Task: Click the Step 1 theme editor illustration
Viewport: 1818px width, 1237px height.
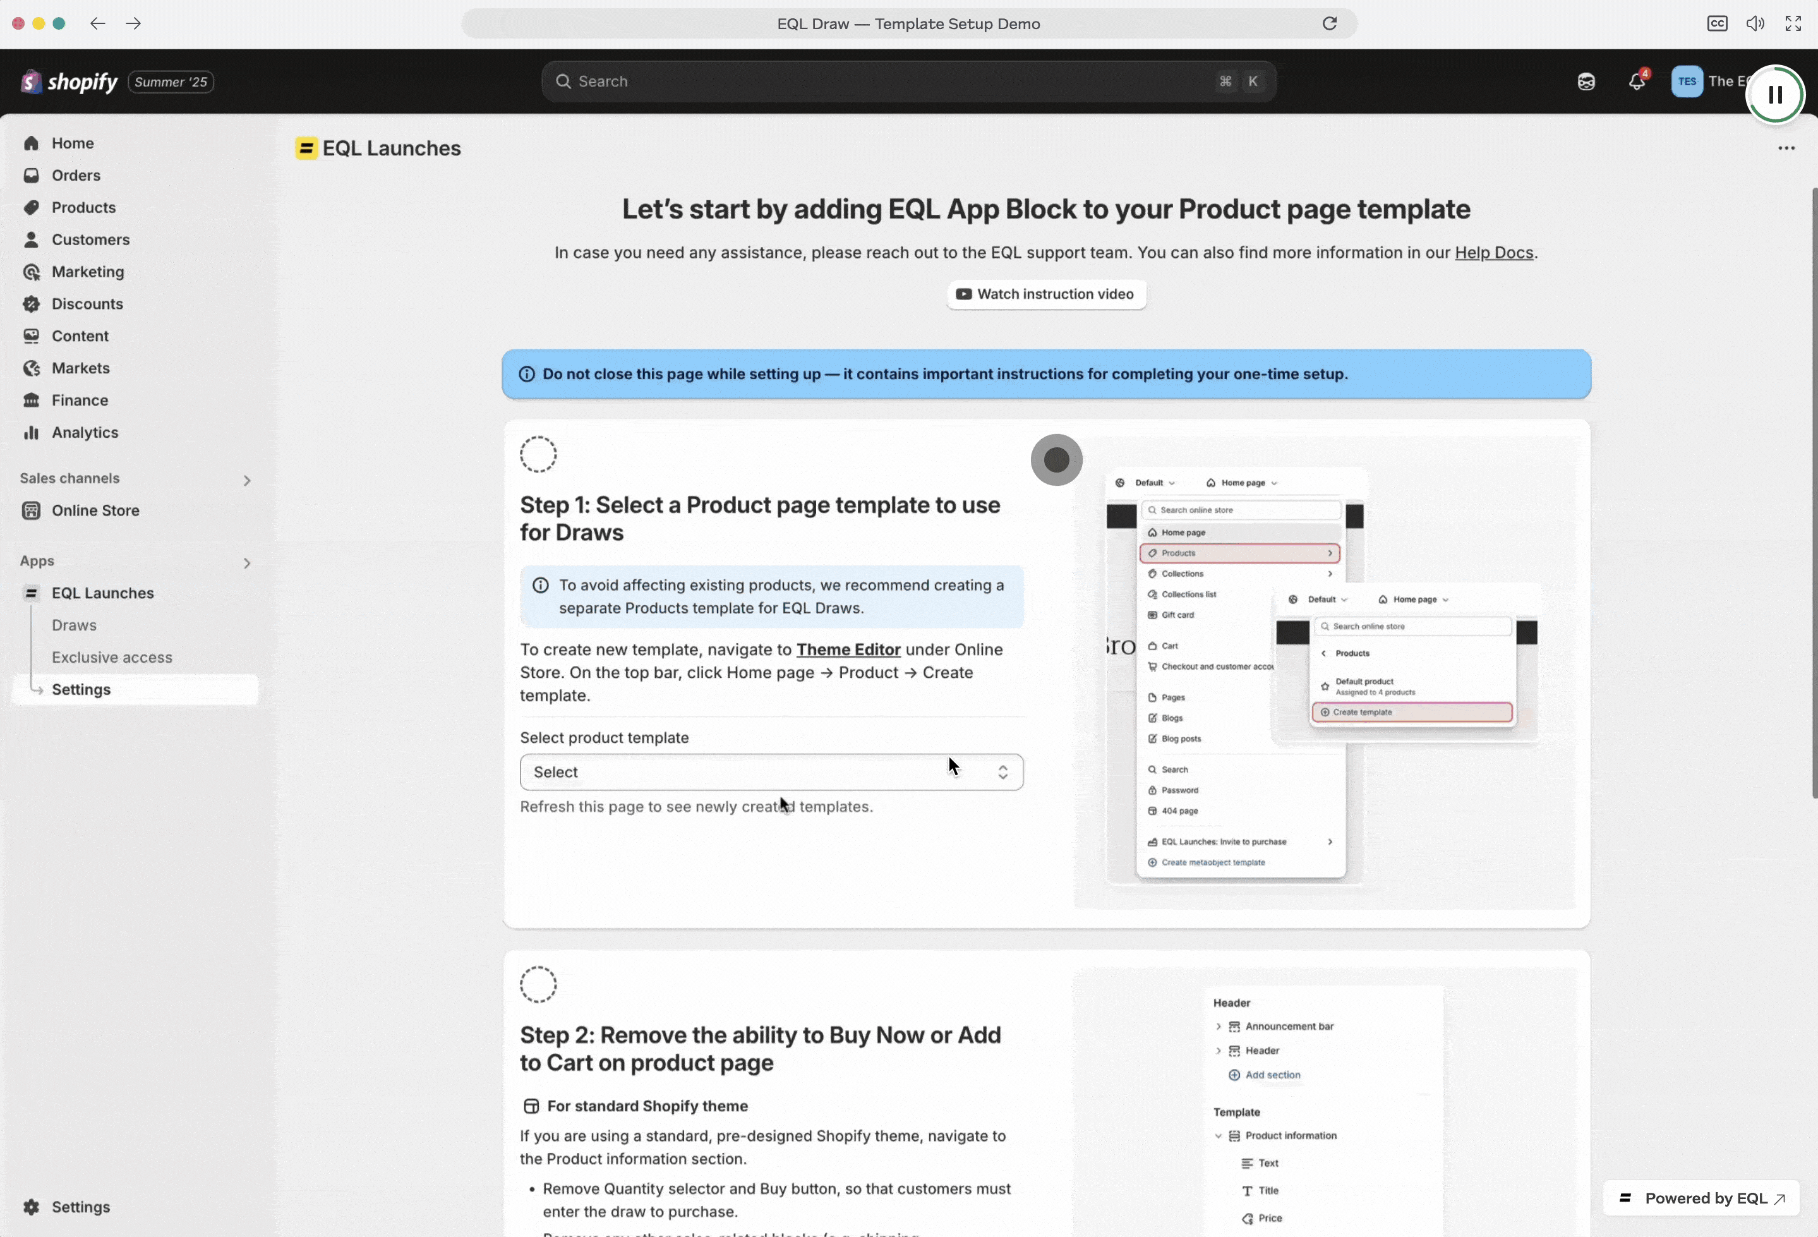Action: tap(1323, 673)
